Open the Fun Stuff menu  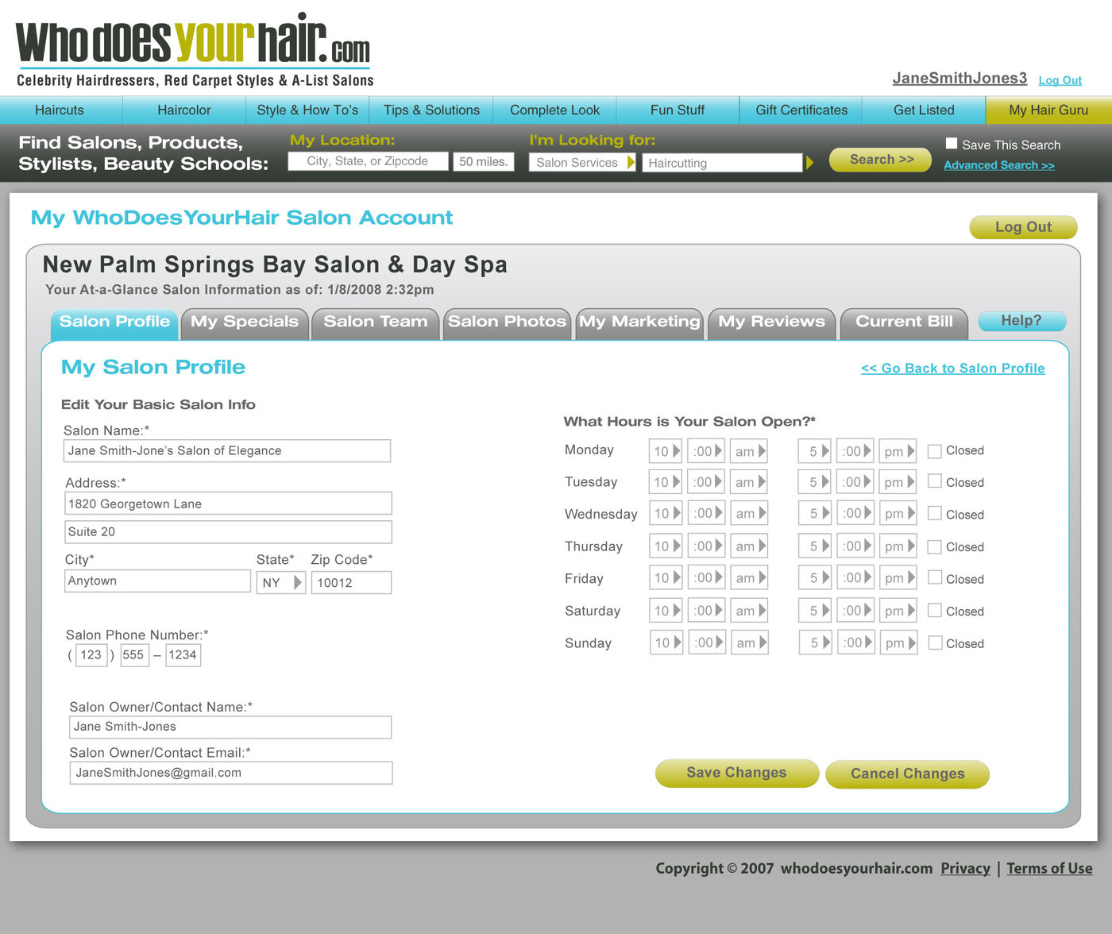coord(678,110)
